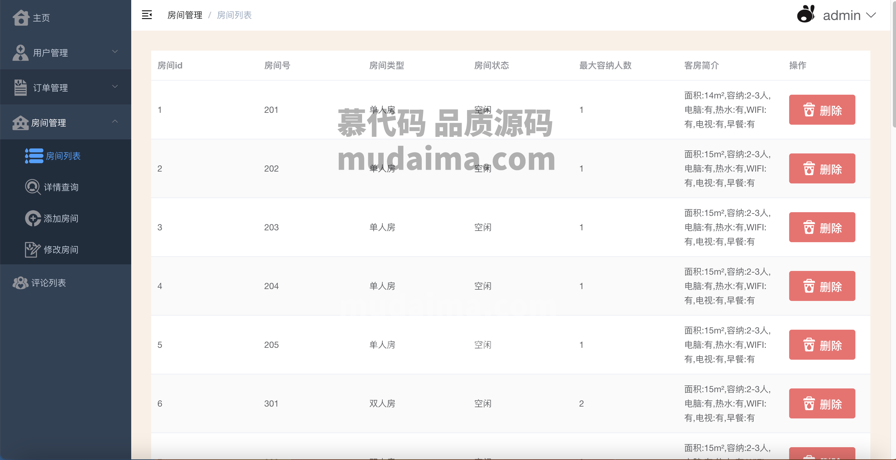Click room id cell 5
This screenshot has height=460, width=896.
tap(160, 345)
